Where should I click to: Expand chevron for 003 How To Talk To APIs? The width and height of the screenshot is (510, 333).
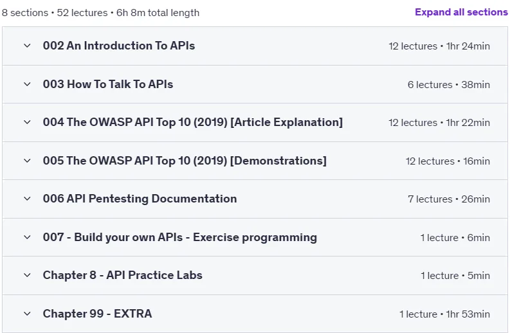pyautogui.click(x=27, y=84)
